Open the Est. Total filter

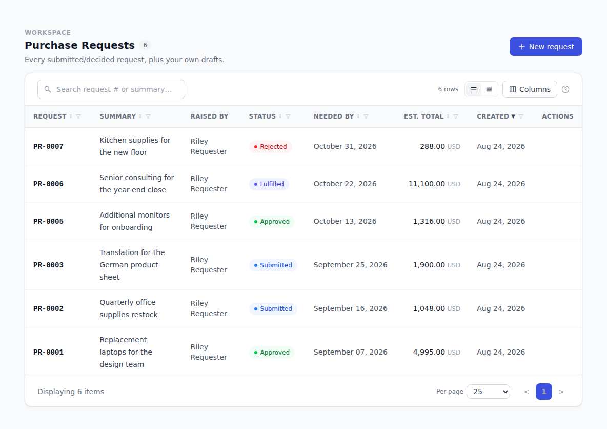tap(456, 116)
